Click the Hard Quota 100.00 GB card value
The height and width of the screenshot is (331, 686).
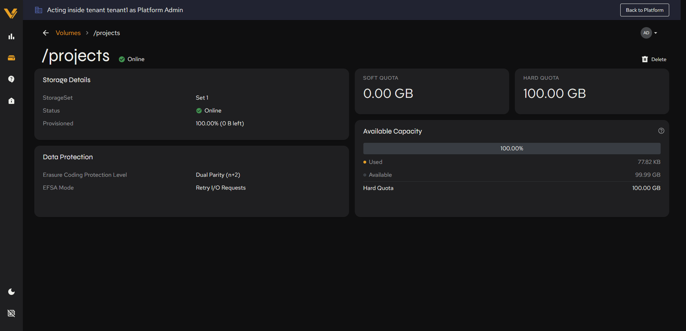pyautogui.click(x=555, y=94)
